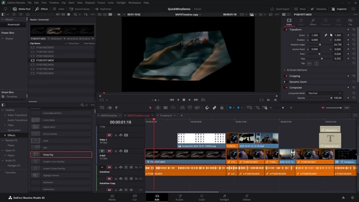Screen dimensions: 359x202
Task: Lock the V2 video track
Action: [116, 135]
